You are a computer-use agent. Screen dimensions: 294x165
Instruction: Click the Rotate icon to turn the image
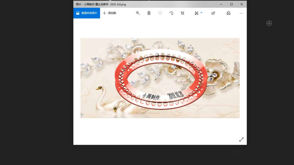pos(171,13)
